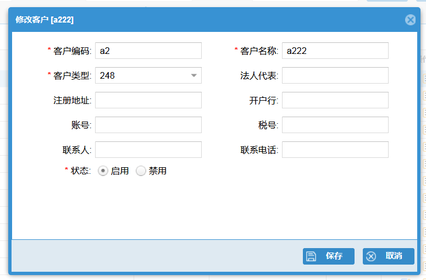Click the dialog title 修改客户 [a222]
This screenshot has width=426, height=280.
coord(45,20)
